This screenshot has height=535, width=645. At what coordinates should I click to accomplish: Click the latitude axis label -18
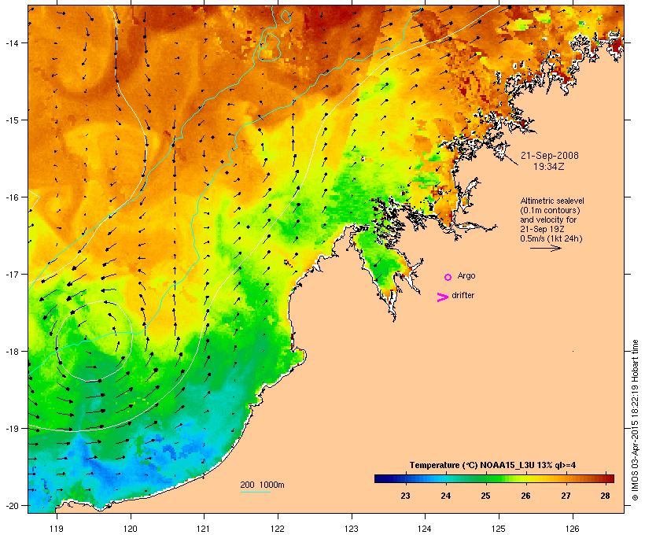[11, 352]
